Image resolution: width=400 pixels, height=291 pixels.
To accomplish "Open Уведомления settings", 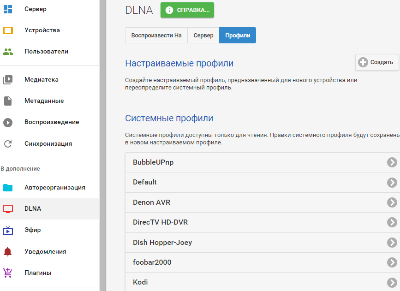I will 45,252.
